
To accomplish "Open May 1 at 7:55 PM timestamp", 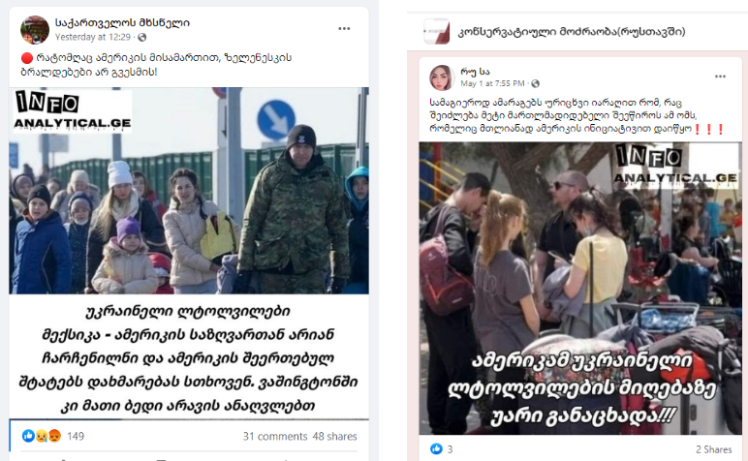I will pyautogui.click(x=492, y=83).
